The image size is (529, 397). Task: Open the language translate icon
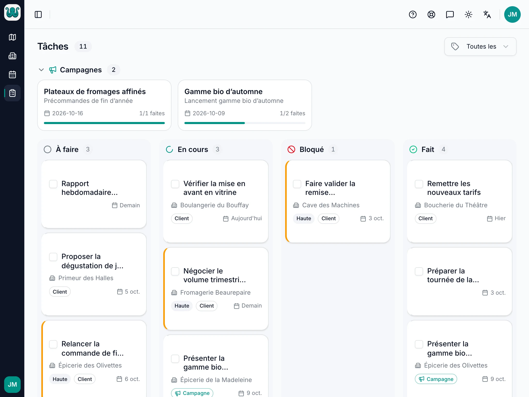(x=487, y=14)
